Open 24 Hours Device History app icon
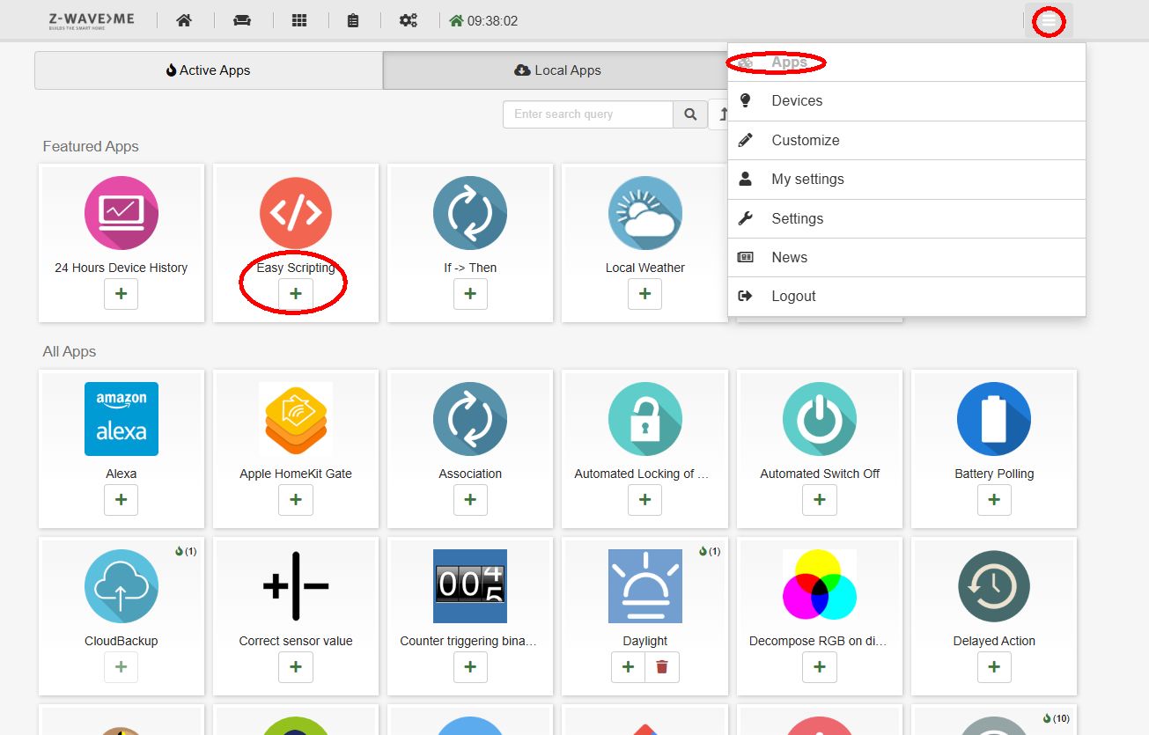The width and height of the screenshot is (1149, 735). (x=122, y=214)
